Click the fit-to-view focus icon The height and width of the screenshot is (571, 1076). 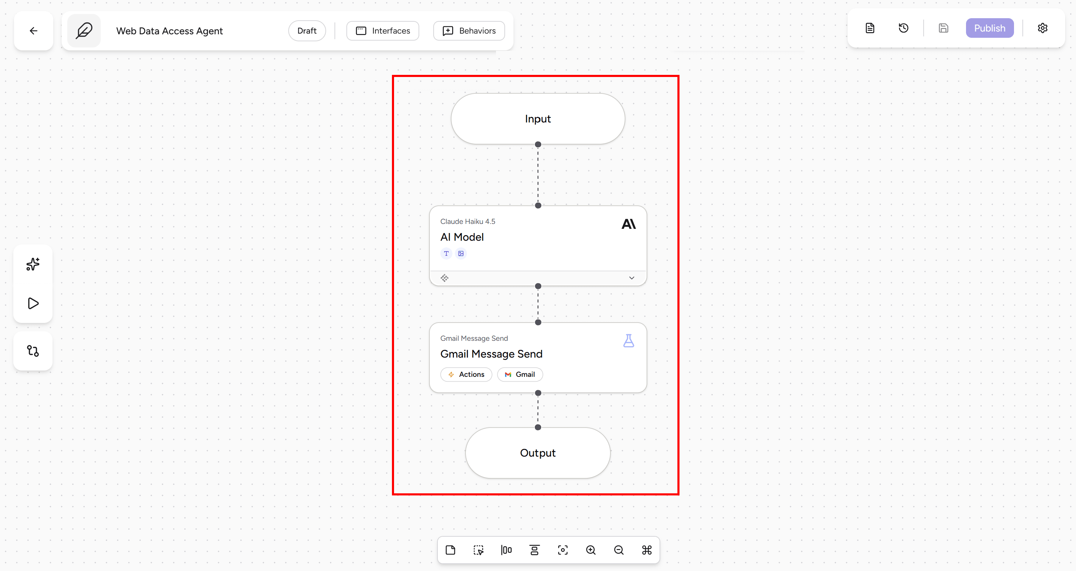tap(563, 550)
